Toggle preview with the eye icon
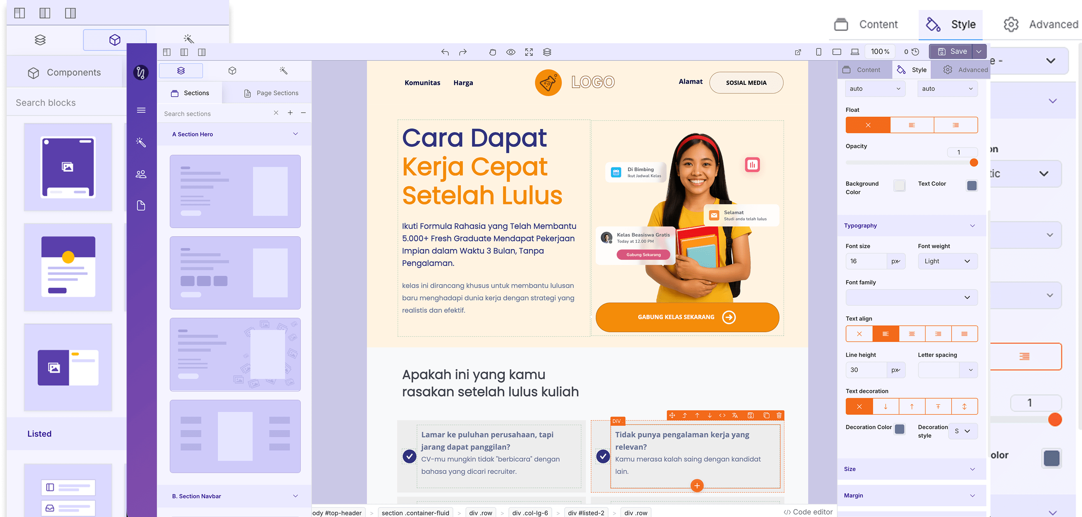 coord(510,52)
